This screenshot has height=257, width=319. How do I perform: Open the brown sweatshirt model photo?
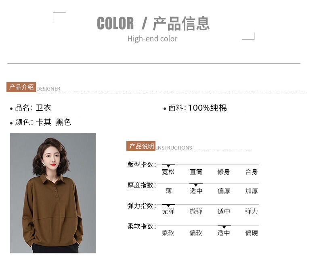53,193
